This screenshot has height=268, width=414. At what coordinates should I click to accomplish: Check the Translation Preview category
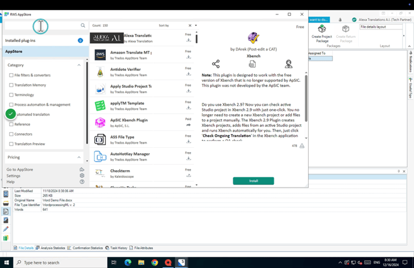[x=11, y=144]
